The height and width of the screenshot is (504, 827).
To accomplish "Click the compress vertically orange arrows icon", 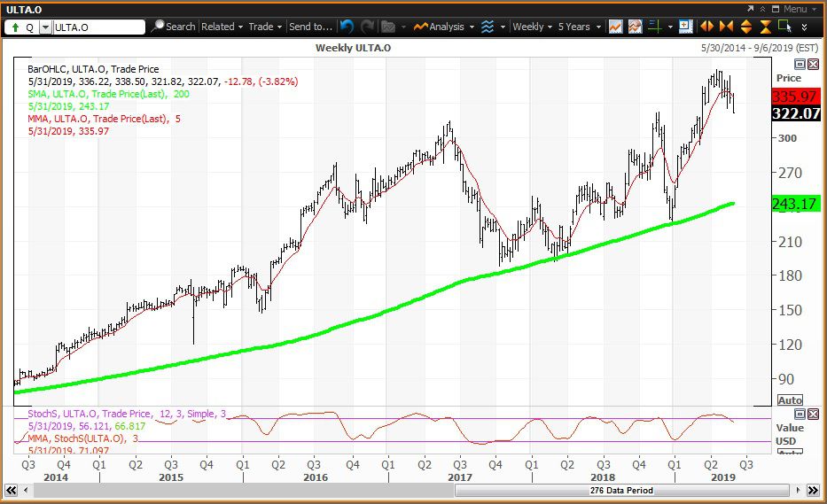I will click(x=765, y=27).
